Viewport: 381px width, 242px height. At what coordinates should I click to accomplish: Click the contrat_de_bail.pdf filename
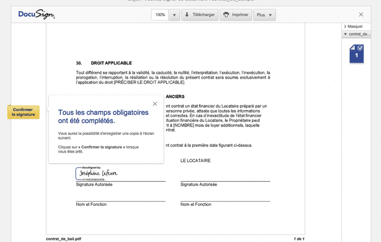click(63, 239)
